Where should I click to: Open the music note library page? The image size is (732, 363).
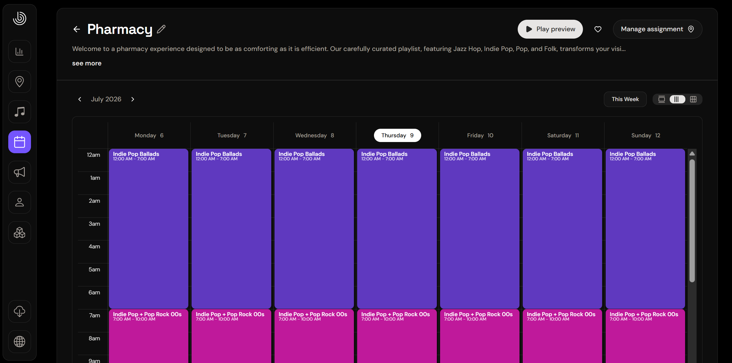[19, 112]
